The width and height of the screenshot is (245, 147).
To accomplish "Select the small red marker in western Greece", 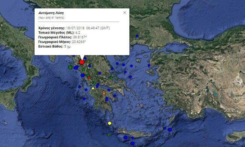I will click(x=89, y=78).
